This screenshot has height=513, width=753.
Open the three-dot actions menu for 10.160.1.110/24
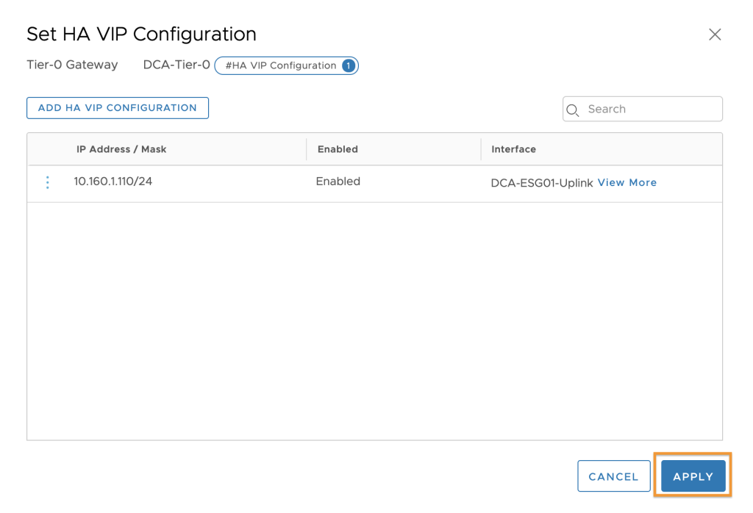(x=47, y=182)
